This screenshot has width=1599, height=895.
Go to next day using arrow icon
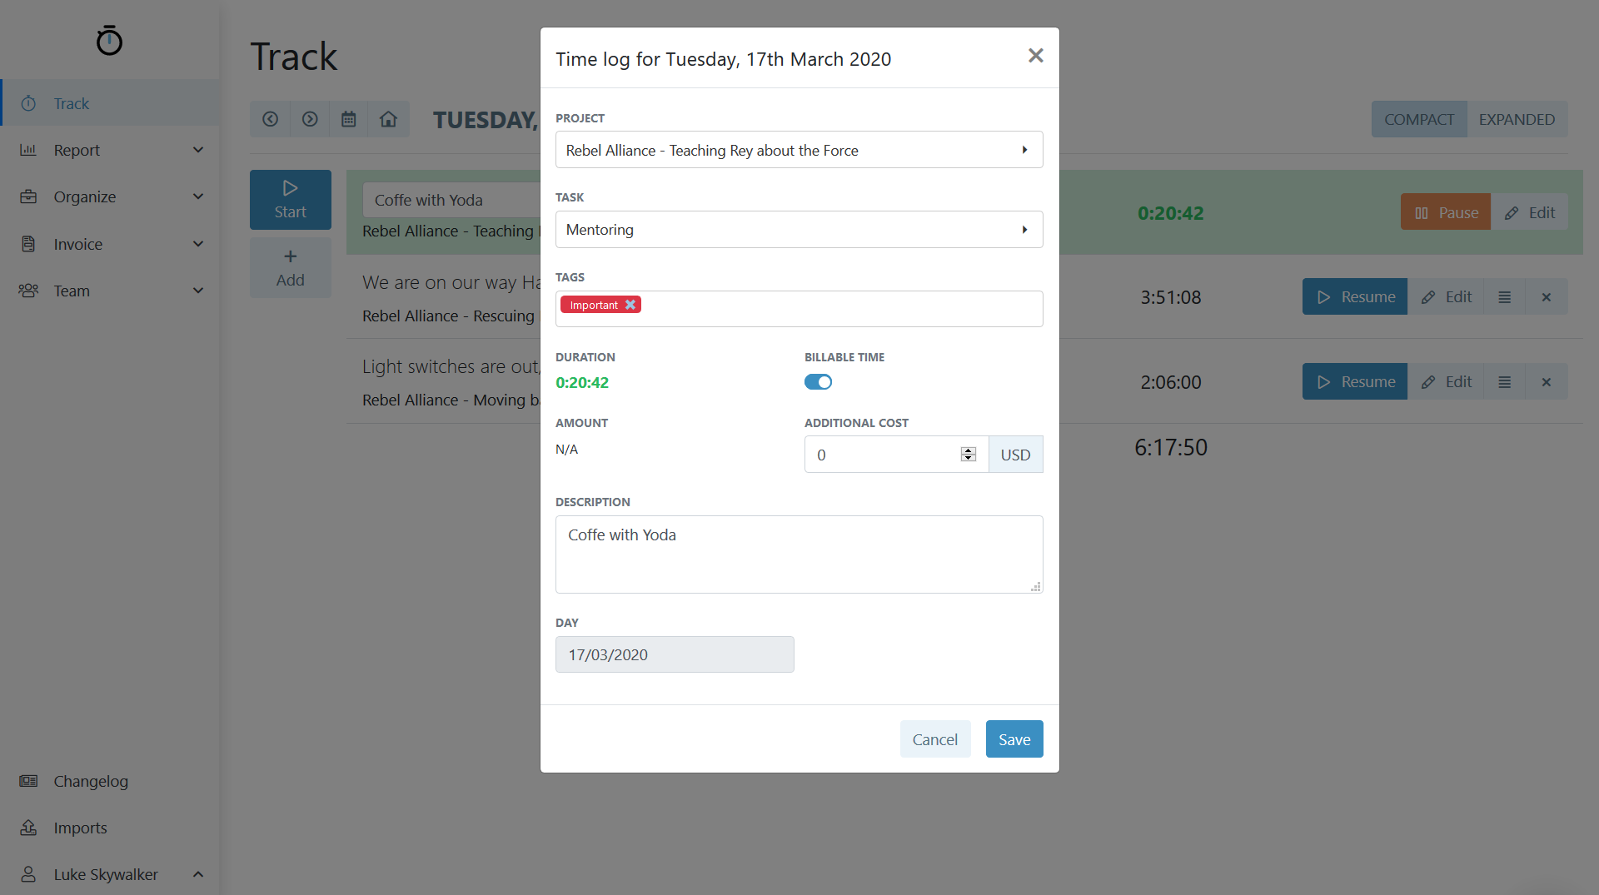tap(310, 119)
